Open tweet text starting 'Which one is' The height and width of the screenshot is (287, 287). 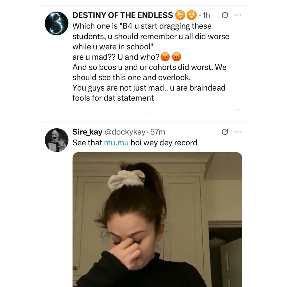tap(151, 62)
